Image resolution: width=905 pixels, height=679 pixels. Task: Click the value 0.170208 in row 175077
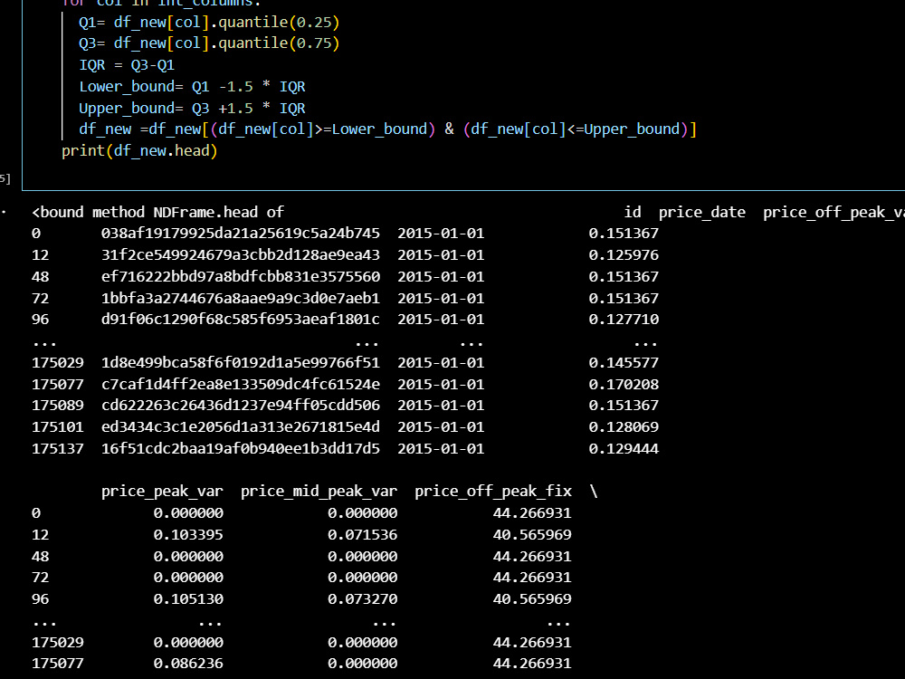[x=624, y=385]
